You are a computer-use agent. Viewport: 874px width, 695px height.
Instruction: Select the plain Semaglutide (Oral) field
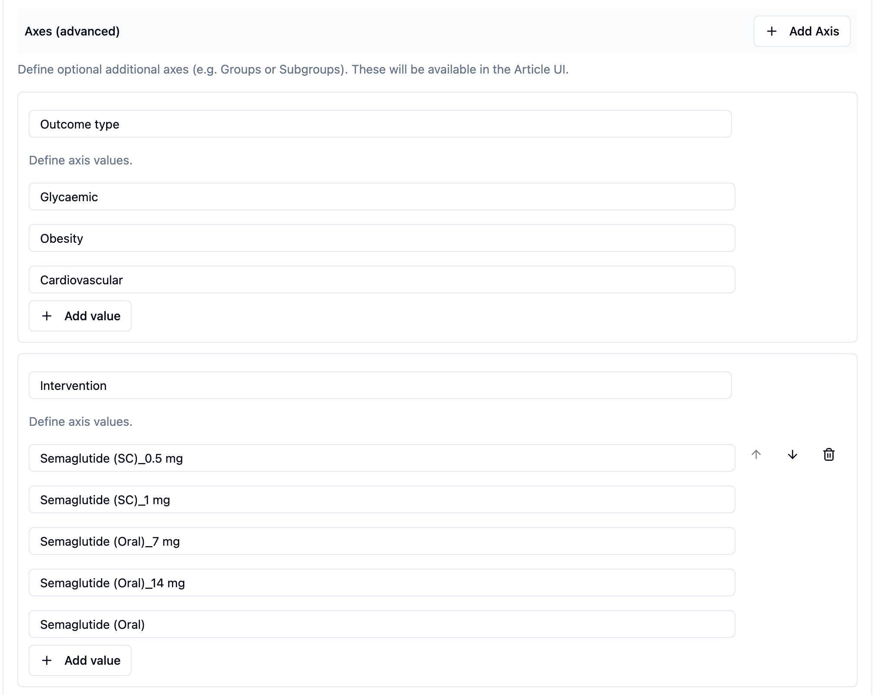382,624
